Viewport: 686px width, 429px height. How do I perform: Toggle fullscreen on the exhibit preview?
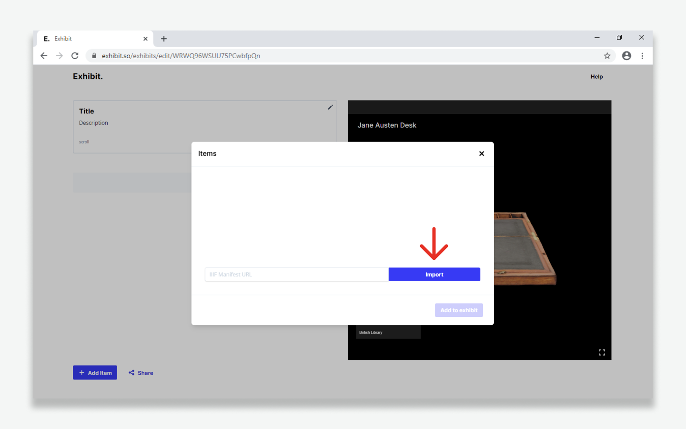[x=602, y=352]
